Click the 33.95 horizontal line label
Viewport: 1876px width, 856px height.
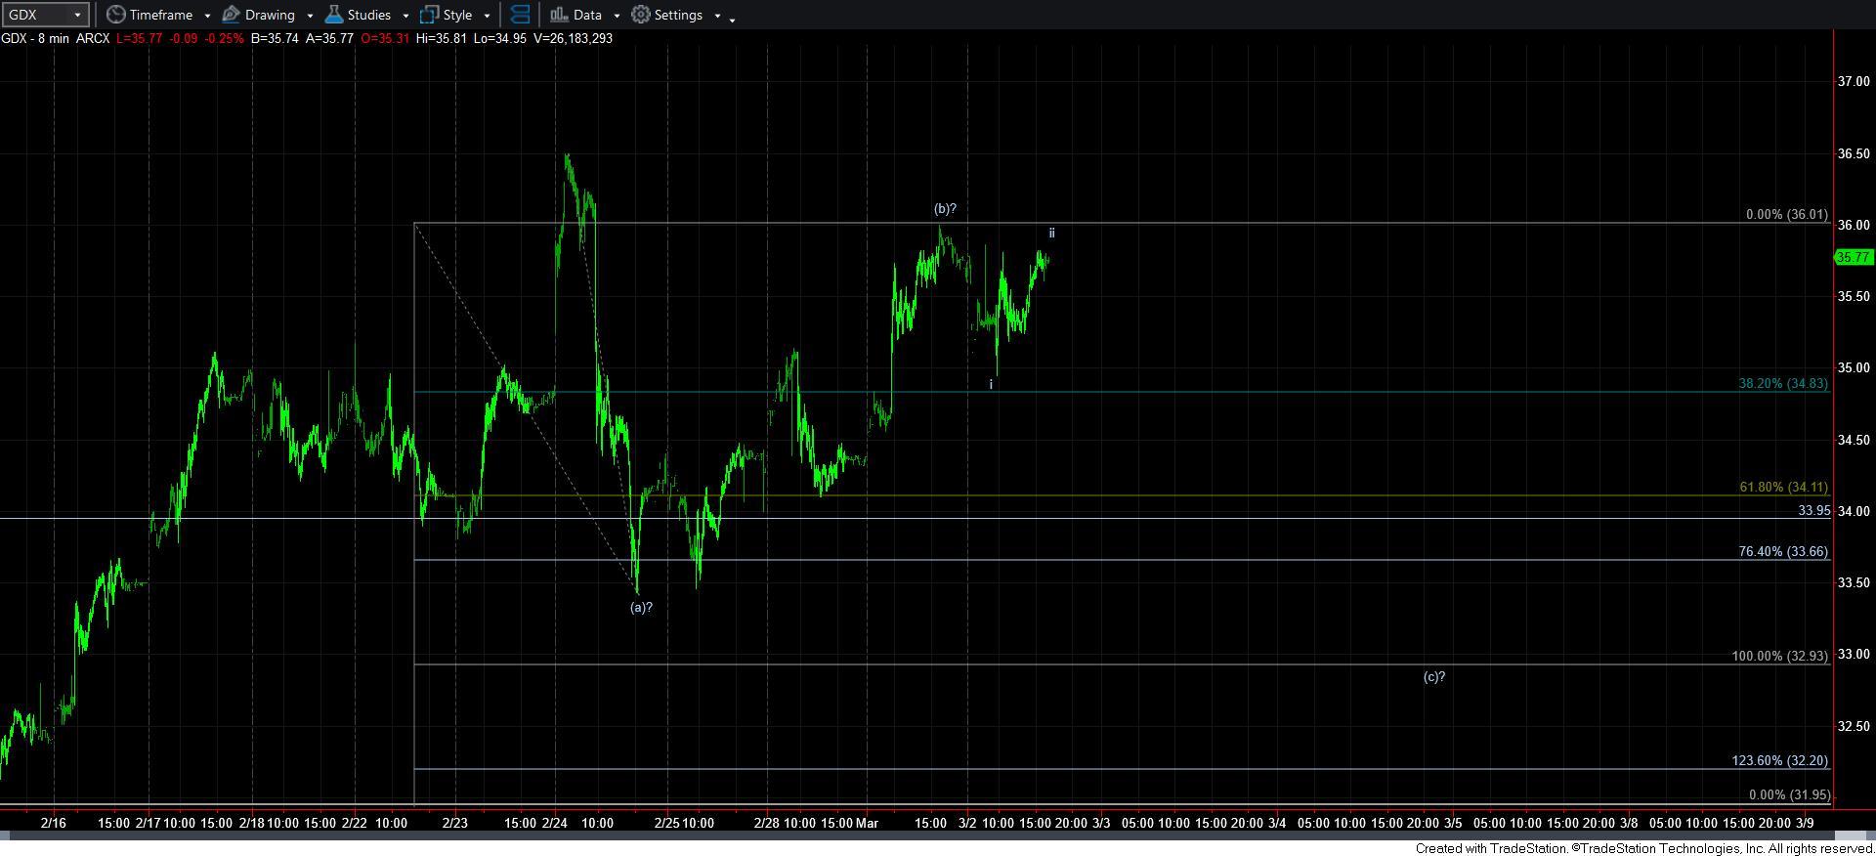1813,510
